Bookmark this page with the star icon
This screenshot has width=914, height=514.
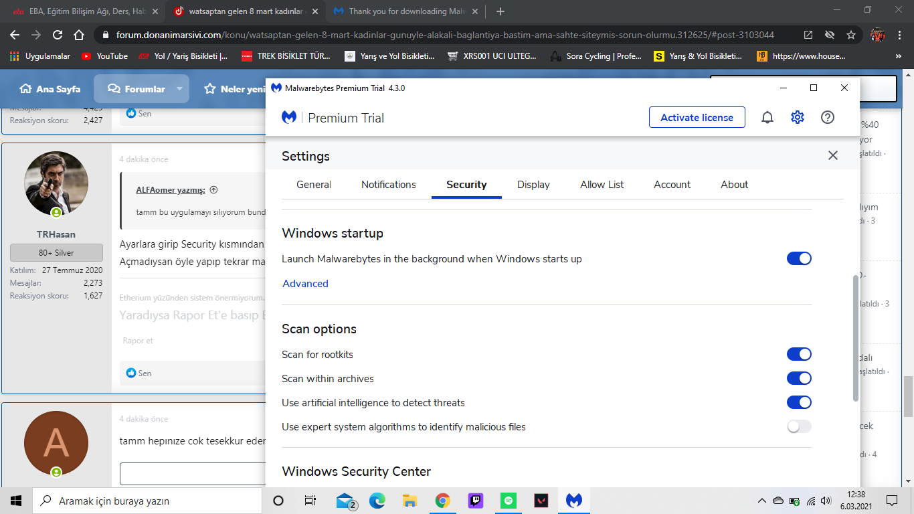851,35
